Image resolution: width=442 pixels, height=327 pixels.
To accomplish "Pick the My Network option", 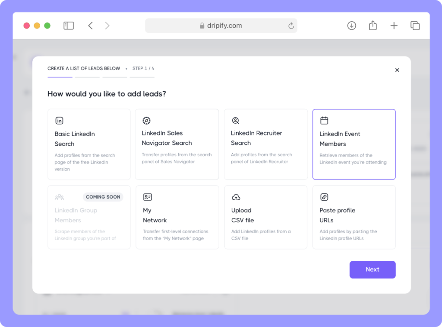I will click(x=177, y=217).
